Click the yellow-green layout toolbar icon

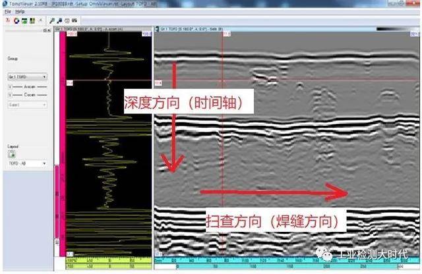tap(32, 20)
